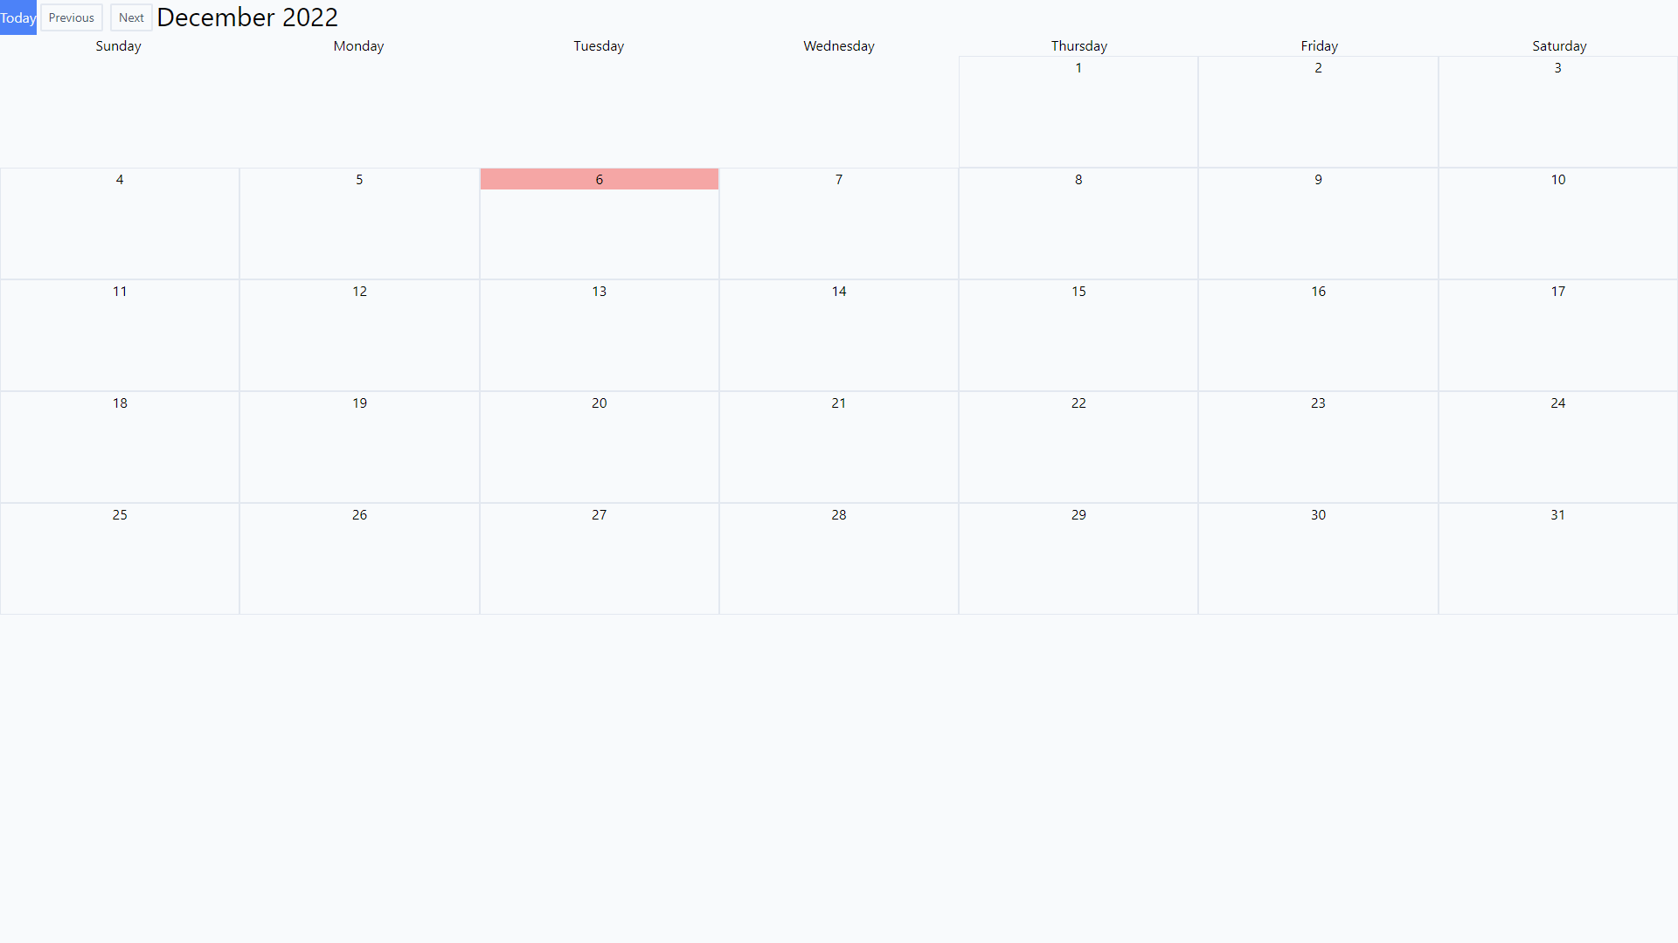The height and width of the screenshot is (943, 1678).
Task: Select December 30 cell
Action: tap(1318, 558)
